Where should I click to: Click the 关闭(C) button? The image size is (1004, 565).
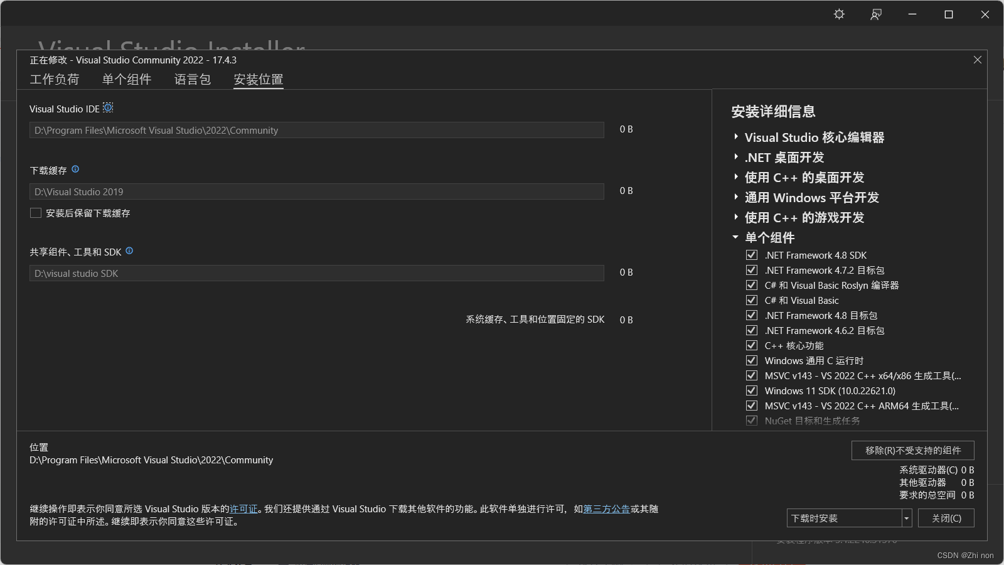pos(946,518)
